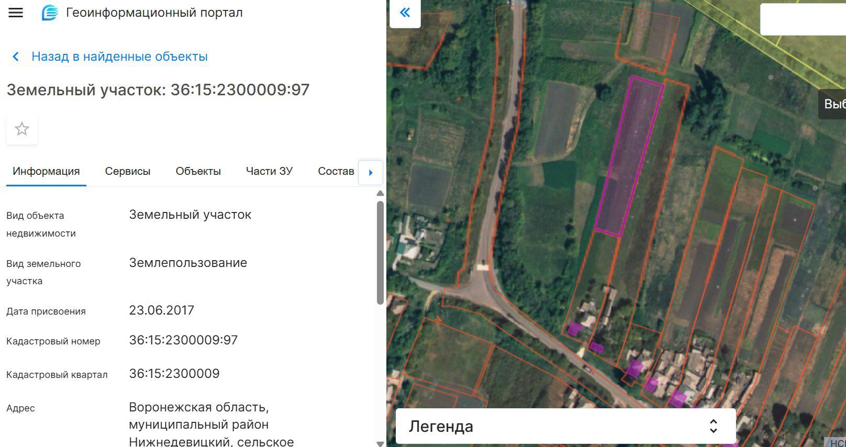846x447 pixels.
Task: Click the Кадастровый квартал label
Action: [57, 375]
